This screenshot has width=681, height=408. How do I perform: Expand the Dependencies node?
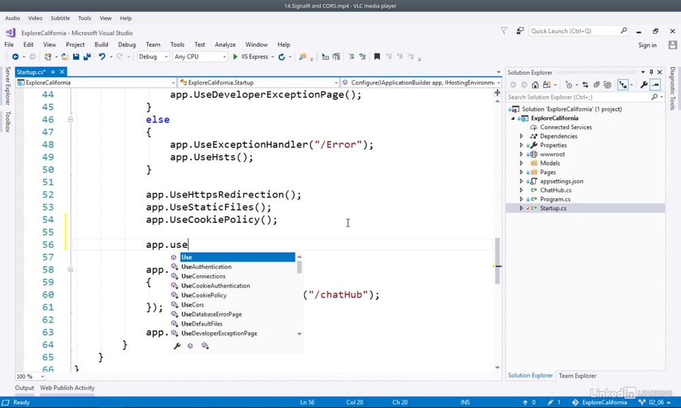[x=522, y=136]
